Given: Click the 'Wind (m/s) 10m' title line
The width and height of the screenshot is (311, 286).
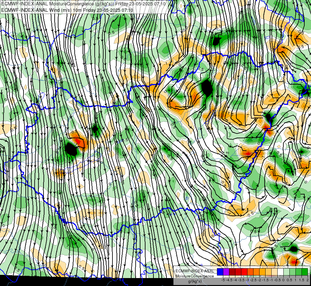Looking at the screenshot, I should coord(67,10).
